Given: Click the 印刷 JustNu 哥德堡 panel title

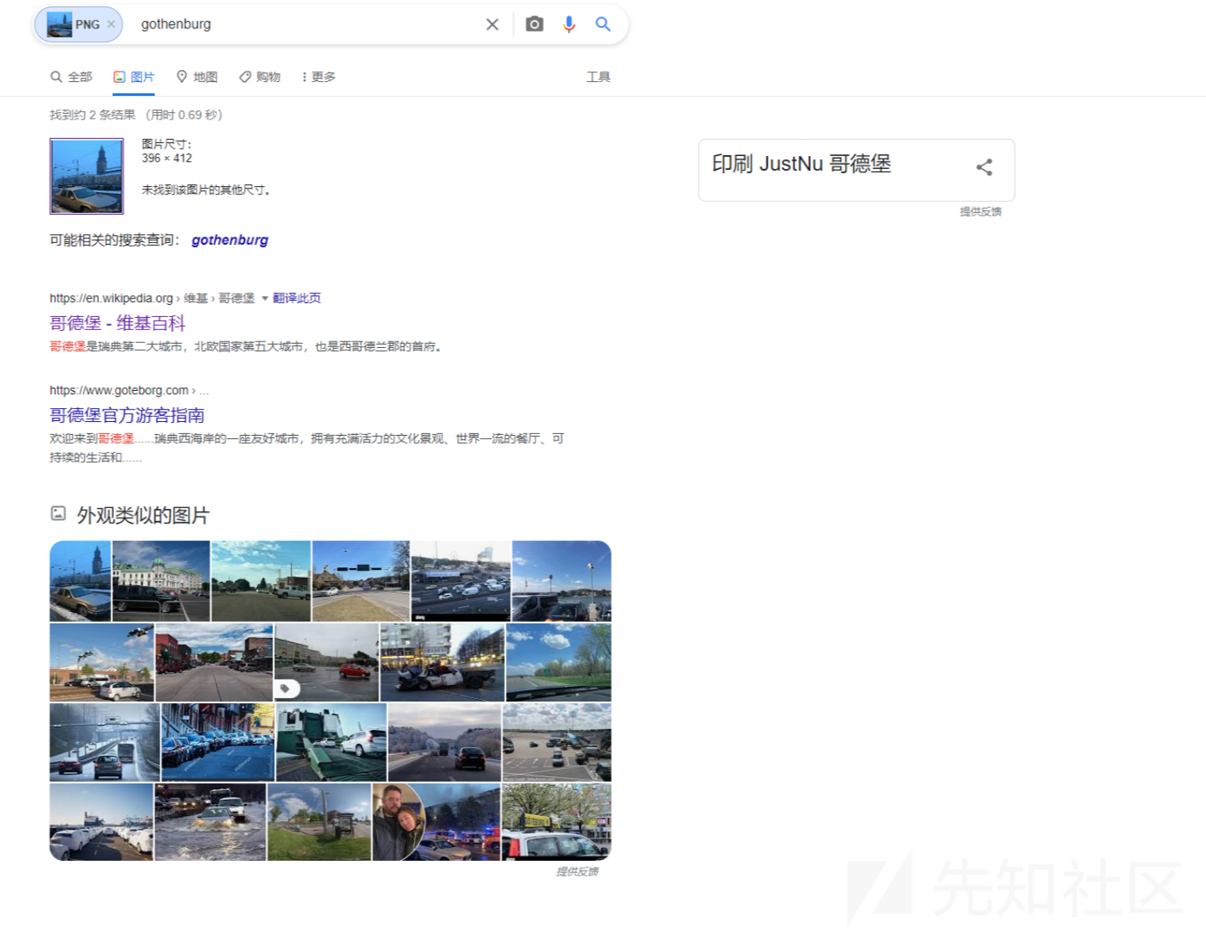Looking at the screenshot, I should (802, 164).
